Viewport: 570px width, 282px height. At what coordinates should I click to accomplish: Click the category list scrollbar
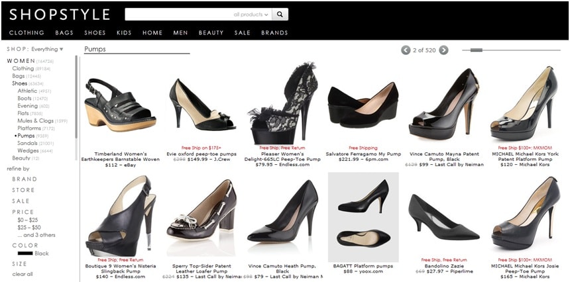pyautogui.click(x=76, y=97)
